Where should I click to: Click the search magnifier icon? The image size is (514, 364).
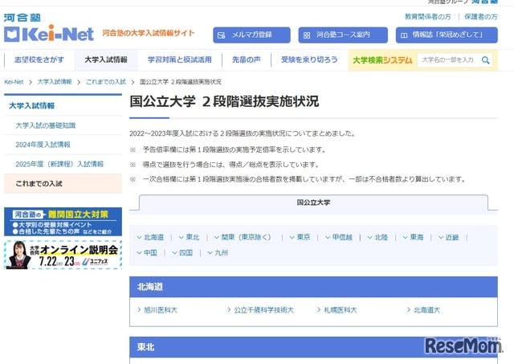tap(485, 60)
